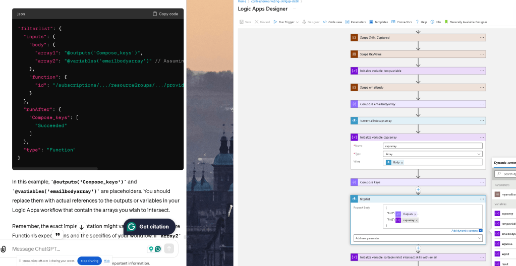The image size is (516, 266).
Task: Open ellipsis menu for Scope emailbody
Action: [482, 88]
